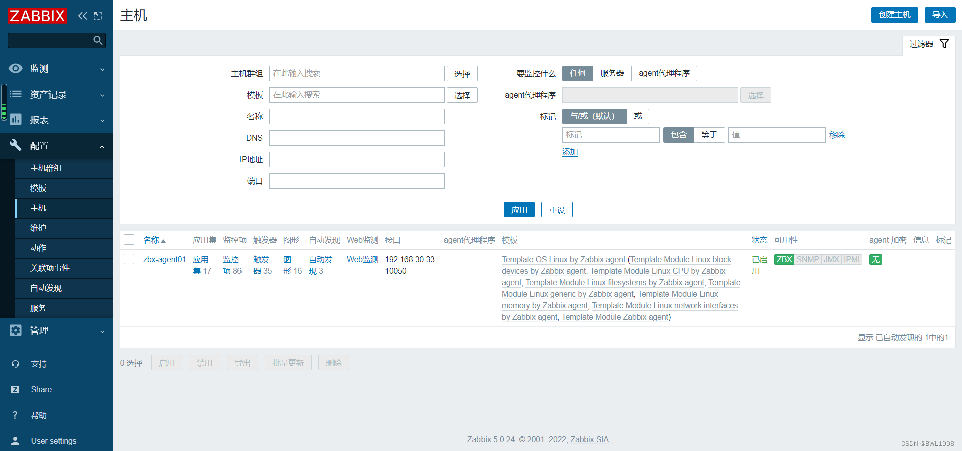Open 主机群组 submenu item
The width and height of the screenshot is (962, 451).
click(x=64, y=168)
